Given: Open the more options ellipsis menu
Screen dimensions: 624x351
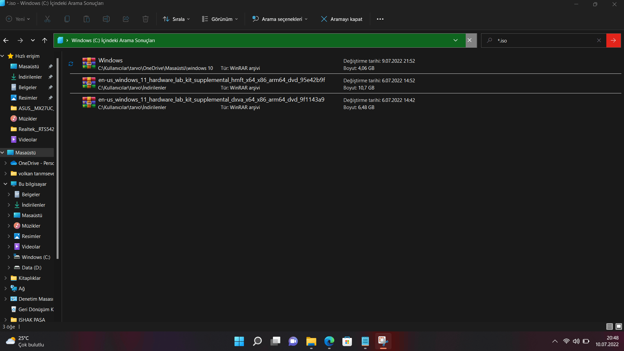Looking at the screenshot, I should coord(380,19).
